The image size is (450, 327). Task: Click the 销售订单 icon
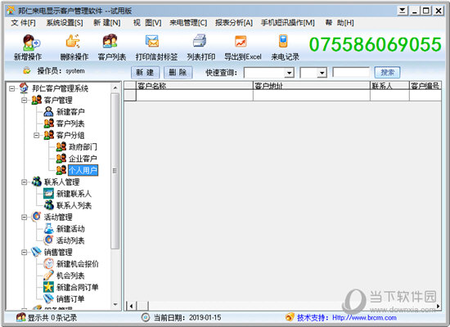click(x=48, y=299)
